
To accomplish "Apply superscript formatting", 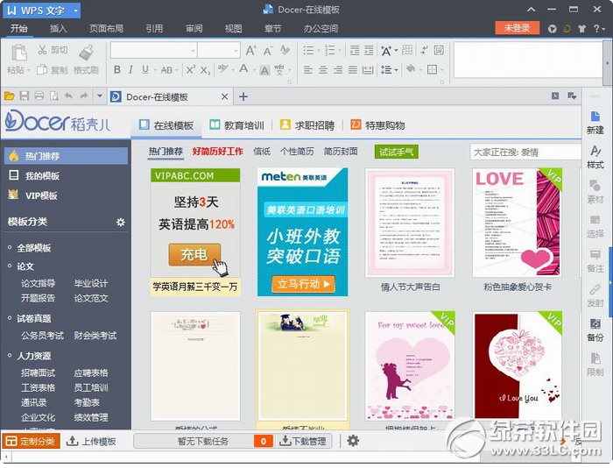I will pos(190,69).
